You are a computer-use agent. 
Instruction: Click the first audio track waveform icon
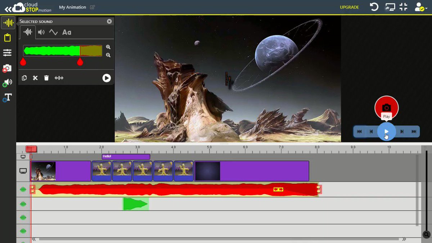[x=23, y=189]
